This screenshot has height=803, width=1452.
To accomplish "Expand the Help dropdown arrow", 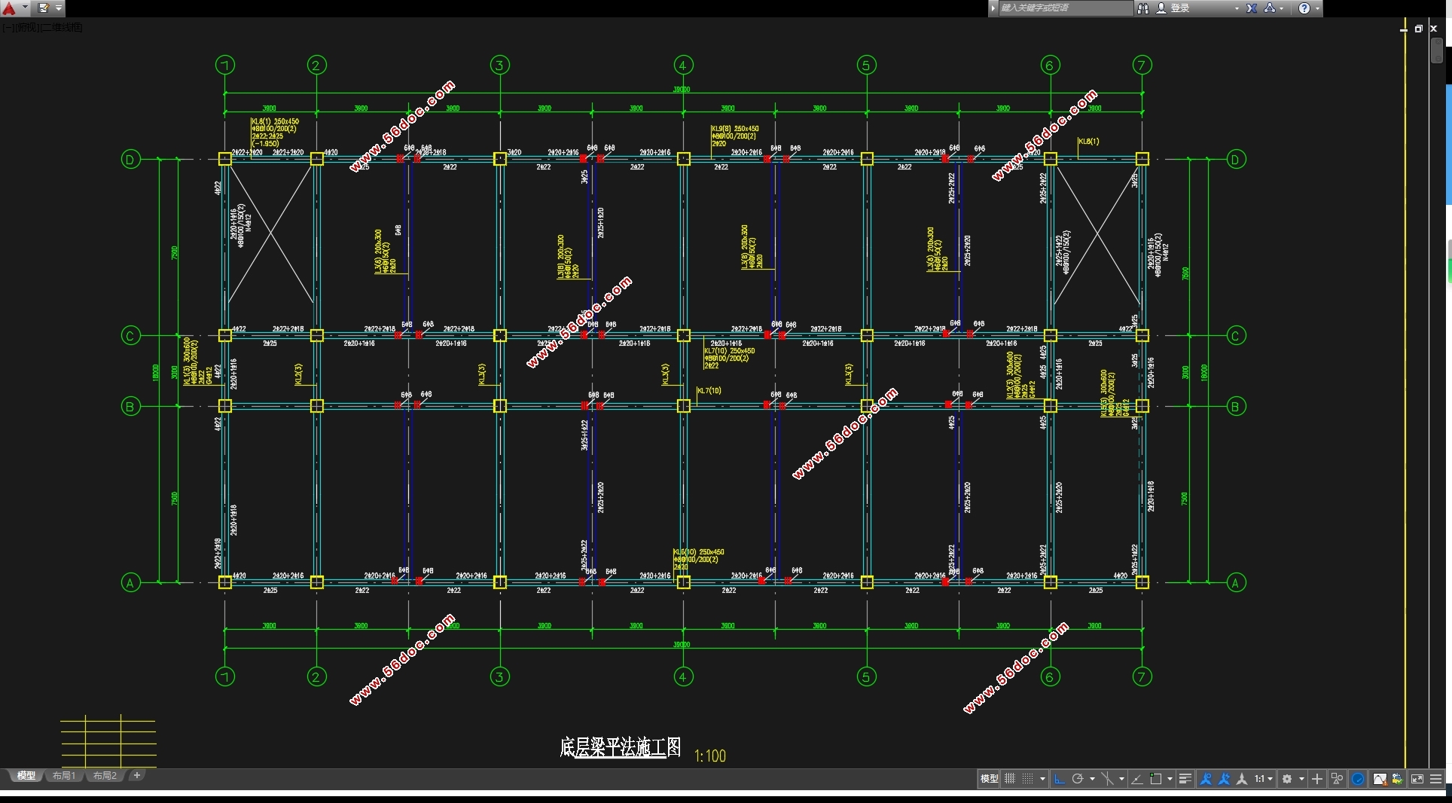I will point(1317,8).
